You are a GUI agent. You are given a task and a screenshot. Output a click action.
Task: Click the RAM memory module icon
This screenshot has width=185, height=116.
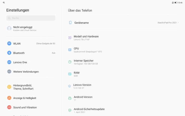tap(70, 74)
